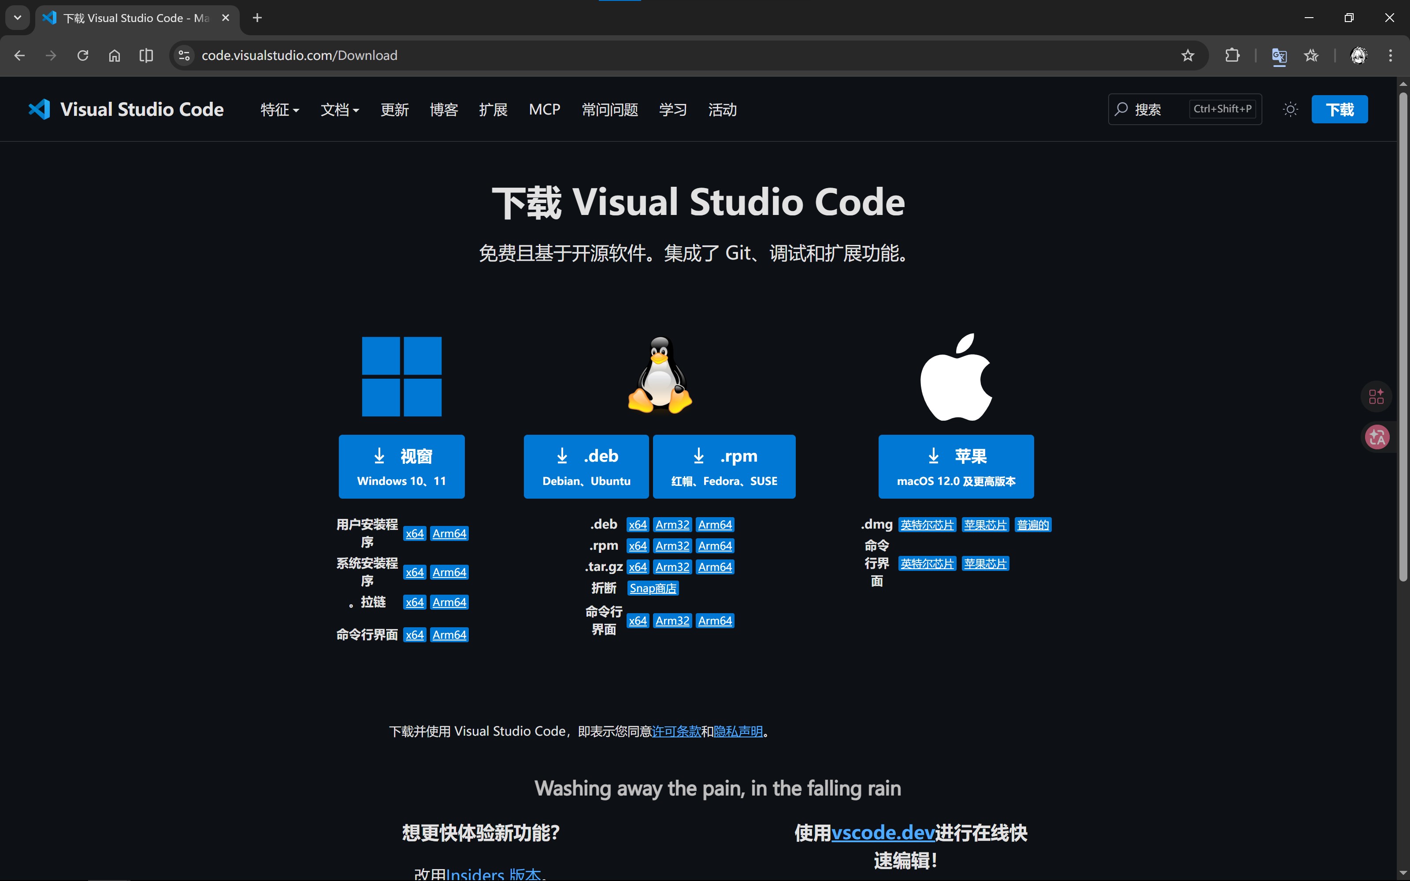
Task: Download the macOS 12.0 build button
Action: tap(956, 467)
